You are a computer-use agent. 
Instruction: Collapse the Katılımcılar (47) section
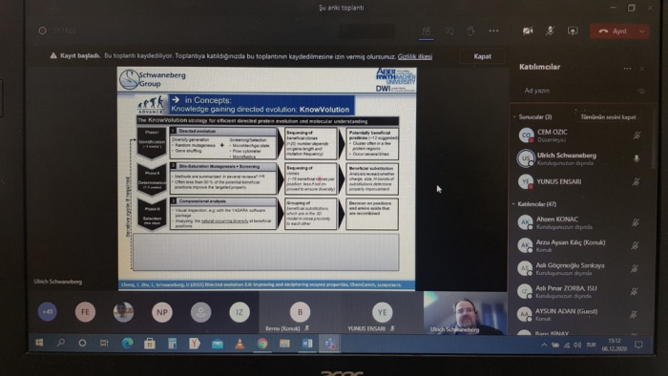(513, 204)
